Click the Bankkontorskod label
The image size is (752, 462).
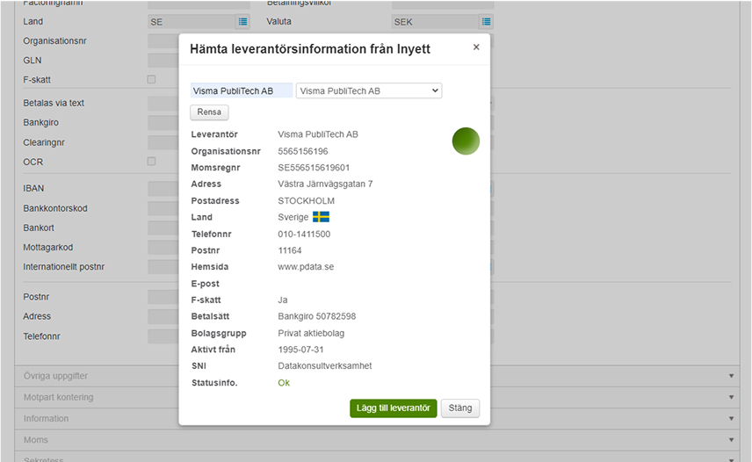point(55,208)
